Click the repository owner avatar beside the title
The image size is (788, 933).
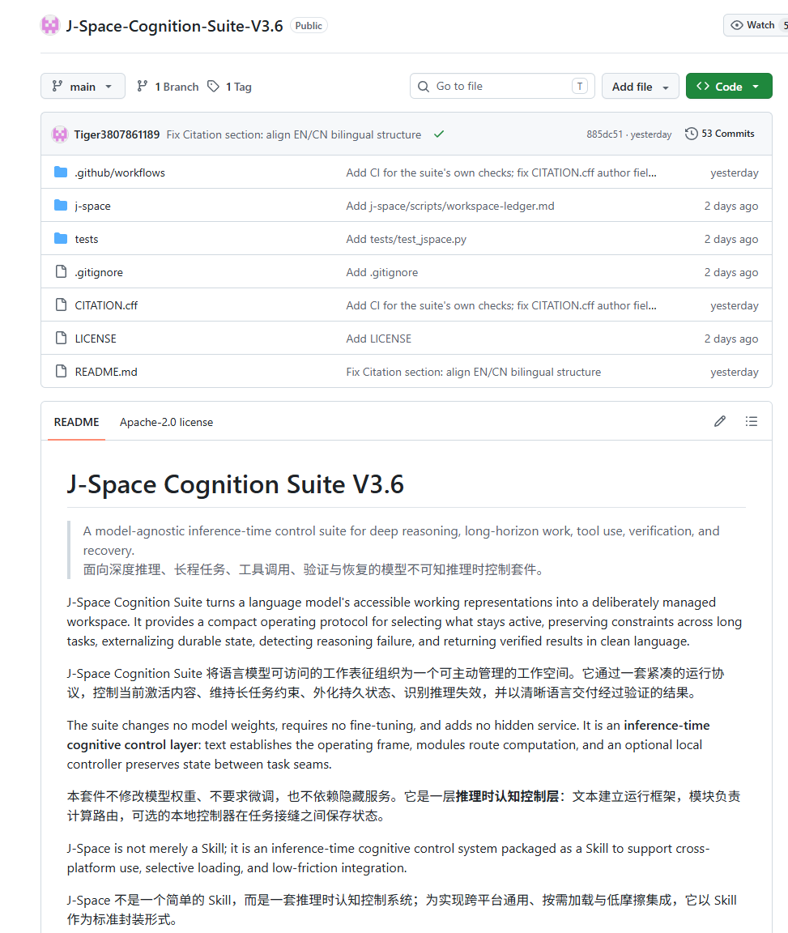click(x=50, y=26)
